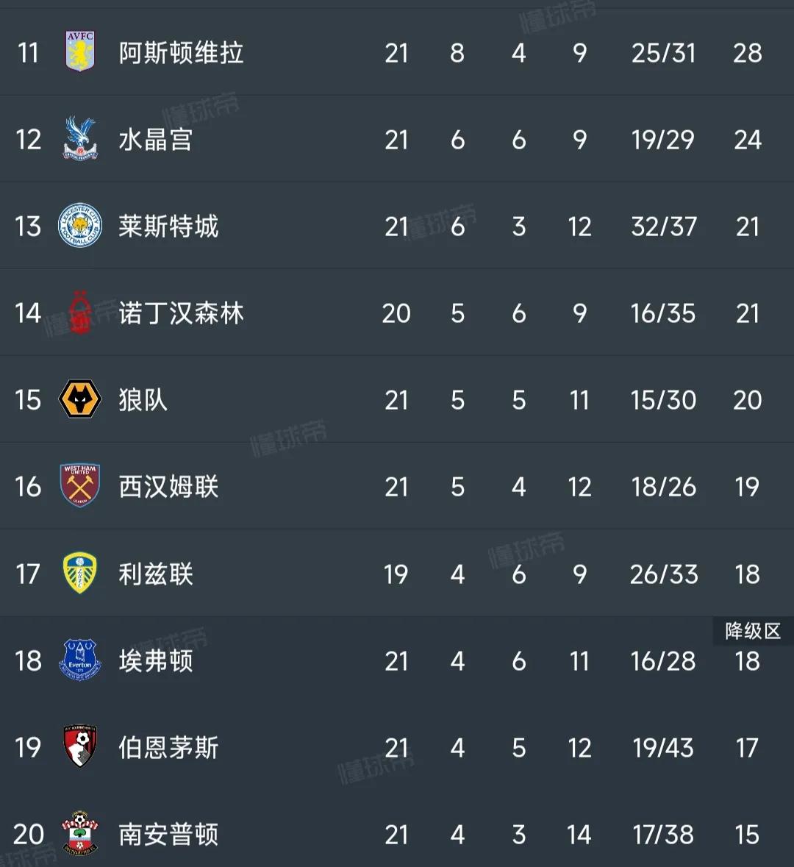Select rank number 16 beside 西汉姆联
794x867 pixels.
tap(28, 487)
